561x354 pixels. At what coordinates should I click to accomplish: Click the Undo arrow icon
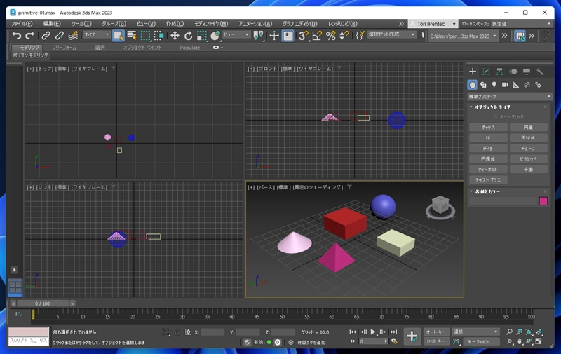point(16,35)
